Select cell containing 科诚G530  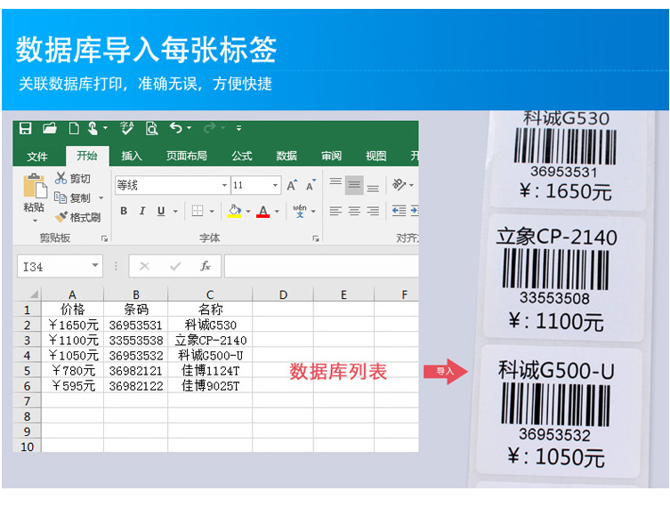click(x=210, y=325)
